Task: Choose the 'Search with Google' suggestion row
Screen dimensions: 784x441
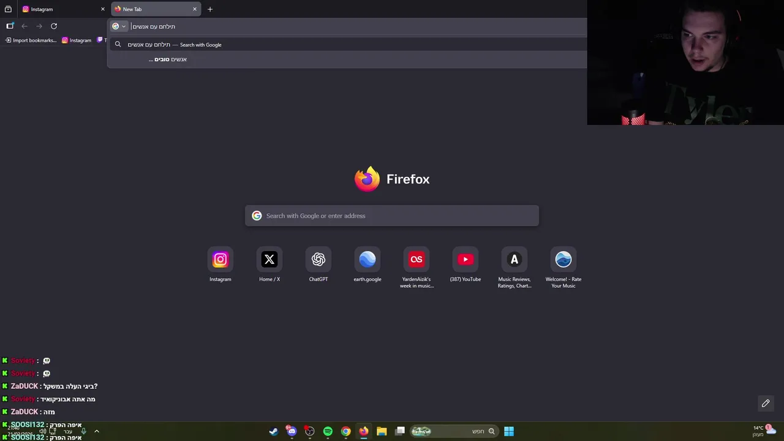Action: point(348,45)
